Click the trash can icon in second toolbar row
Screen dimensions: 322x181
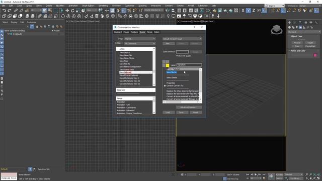pyautogui.click(x=97, y=16)
